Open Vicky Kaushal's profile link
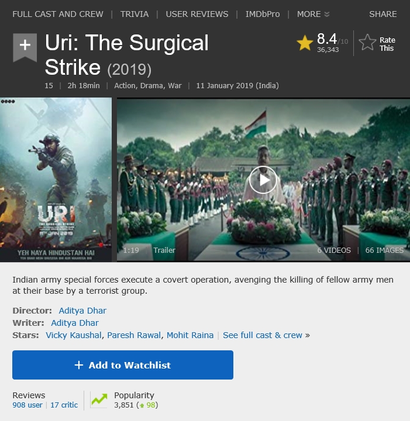The image size is (410, 421). point(73,335)
